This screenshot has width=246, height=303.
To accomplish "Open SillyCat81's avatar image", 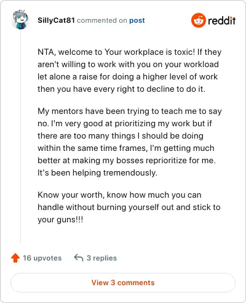I will coord(20,20).
